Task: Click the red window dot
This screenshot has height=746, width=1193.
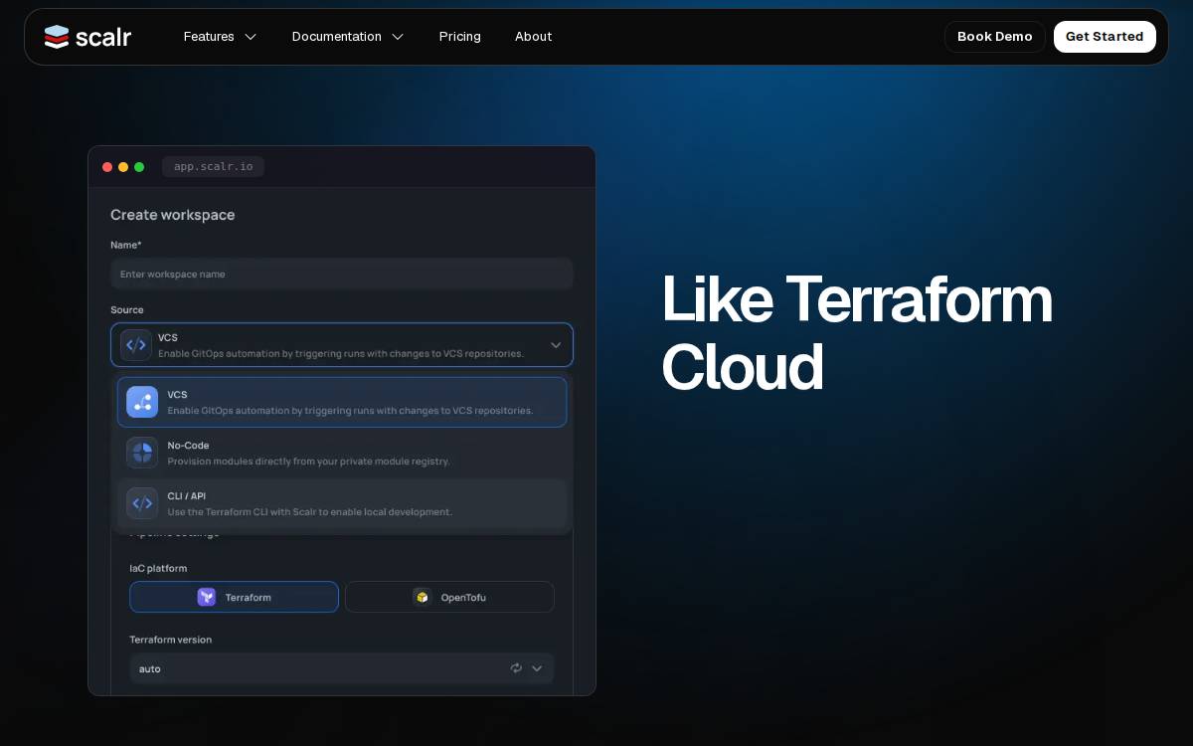Action: 107,167
